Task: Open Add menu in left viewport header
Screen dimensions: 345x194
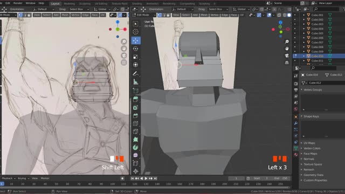Action: pyautogui.click(x=56, y=15)
